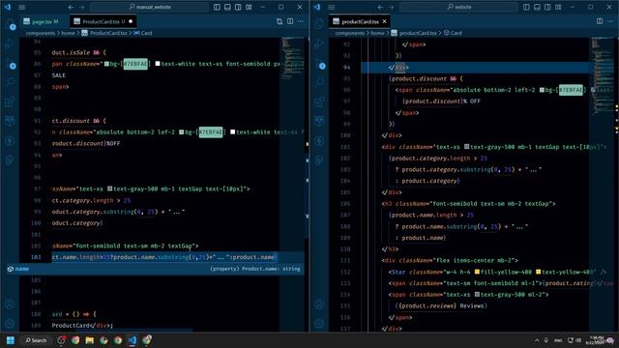Open Explorer in website window activity bar
This screenshot has width=619, height=348.
[320, 24]
